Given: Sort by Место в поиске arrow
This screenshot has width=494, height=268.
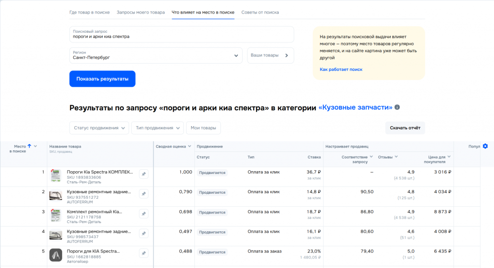Looking at the screenshot, I should pos(29,146).
